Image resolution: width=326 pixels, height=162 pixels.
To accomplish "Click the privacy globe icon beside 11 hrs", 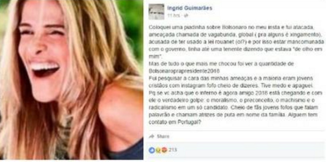I will click(186, 15).
